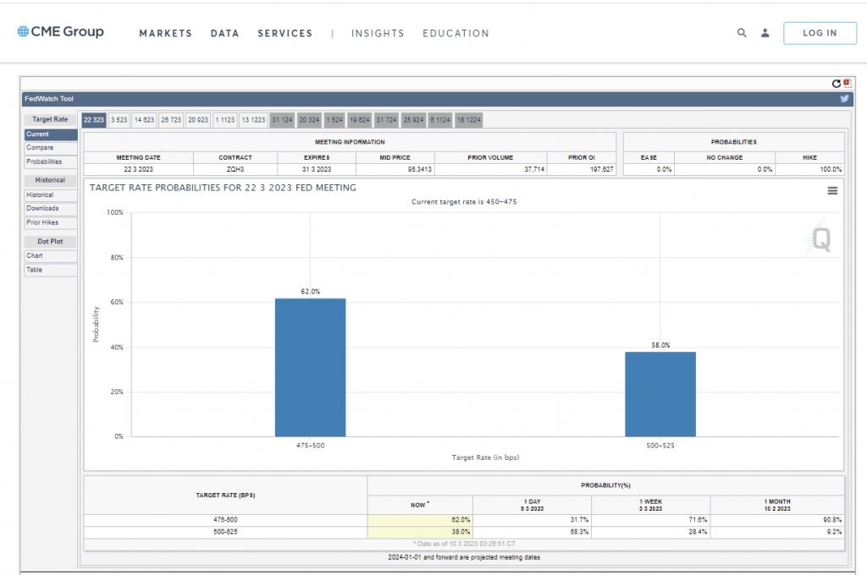The height and width of the screenshot is (575, 867).
Task: Switch to the 13 1223 meeting tab
Action: [253, 120]
